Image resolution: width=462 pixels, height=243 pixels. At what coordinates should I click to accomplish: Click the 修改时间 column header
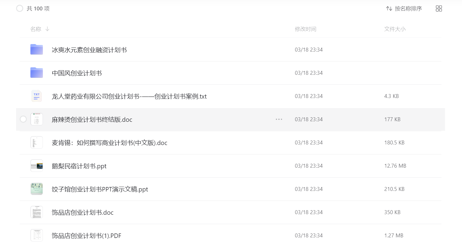point(306,29)
